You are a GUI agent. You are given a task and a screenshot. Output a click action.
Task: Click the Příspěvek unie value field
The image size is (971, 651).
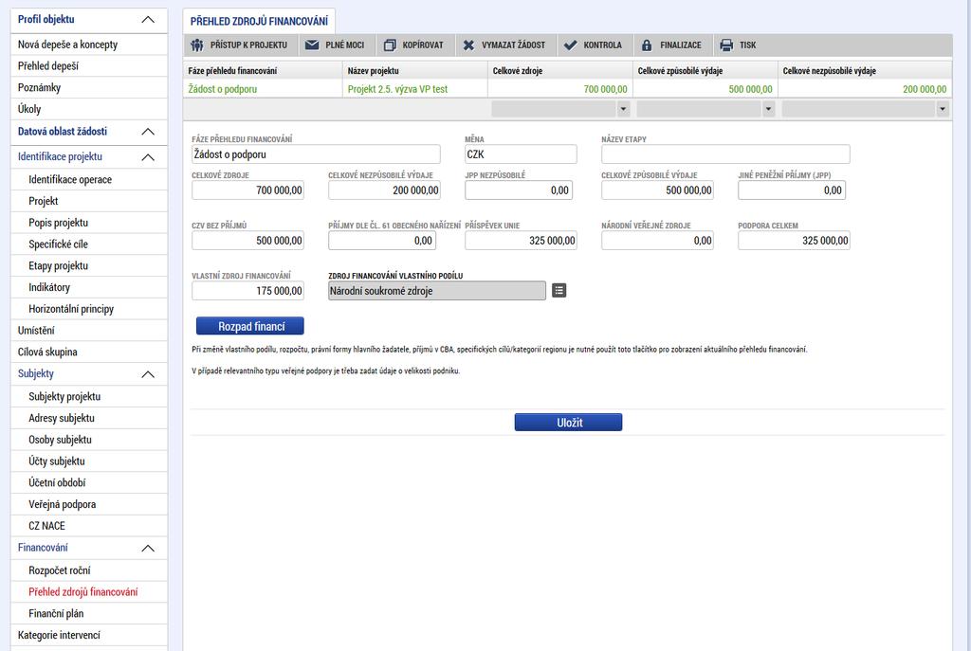click(521, 241)
